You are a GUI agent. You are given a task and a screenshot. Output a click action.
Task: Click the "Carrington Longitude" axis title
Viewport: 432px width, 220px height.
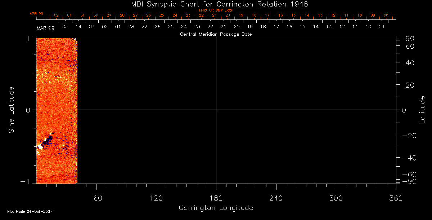point(216,208)
